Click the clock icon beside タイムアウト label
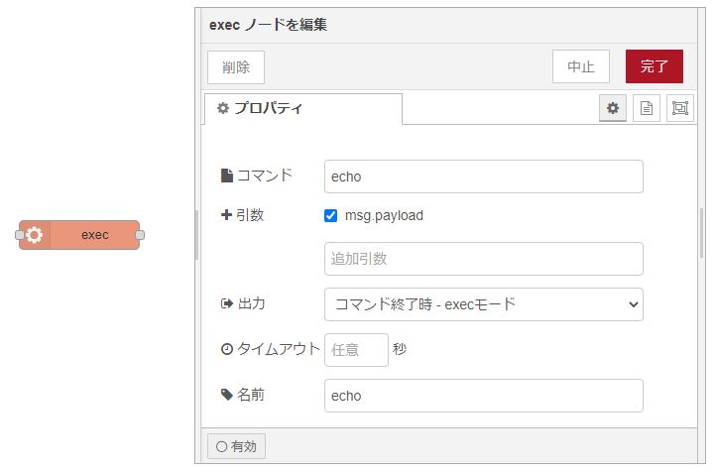The height and width of the screenshot is (472, 715). point(226,349)
